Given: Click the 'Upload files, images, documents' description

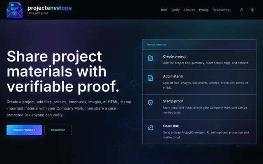Looking at the screenshot, I should (205, 85).
